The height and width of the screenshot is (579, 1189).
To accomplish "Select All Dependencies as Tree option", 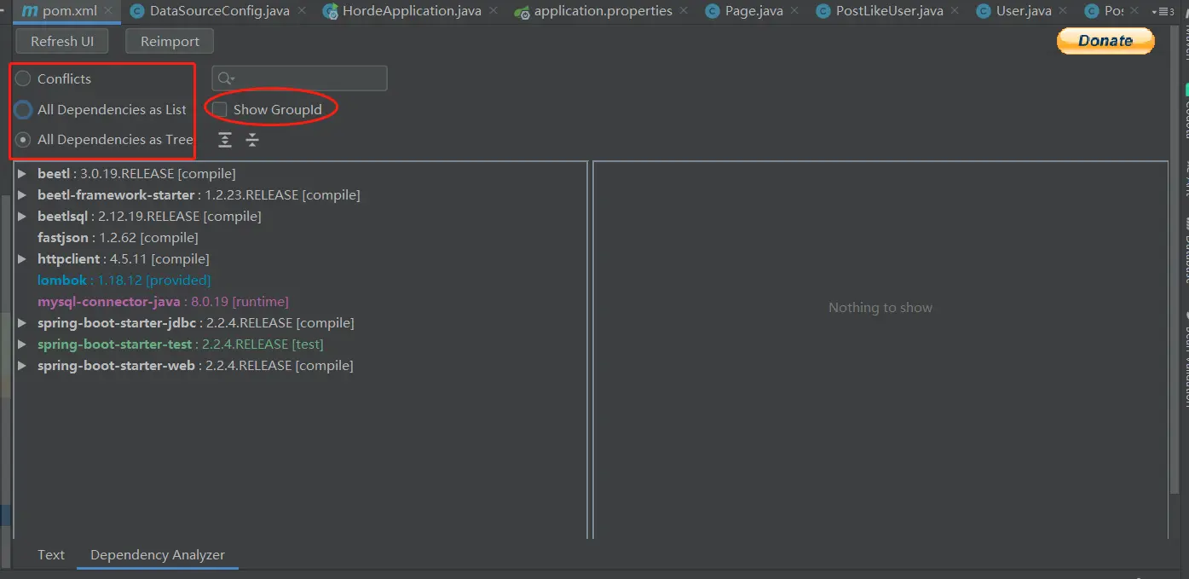I will [x=23, y=140].
